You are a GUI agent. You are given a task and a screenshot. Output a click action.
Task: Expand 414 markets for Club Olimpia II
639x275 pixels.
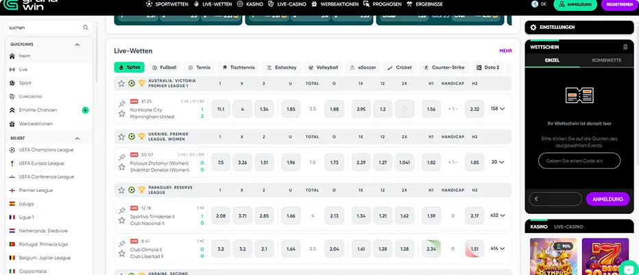498,248
